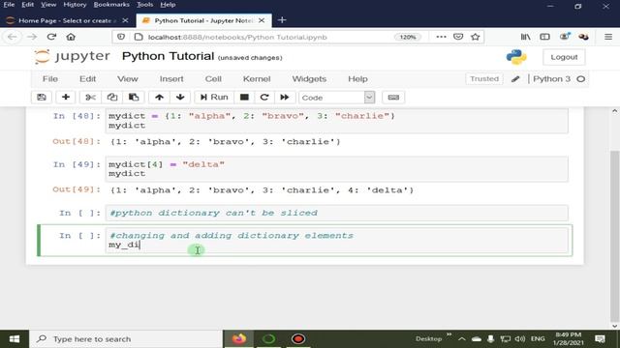Image resolution: width=620 pixels, height=348 pixels.
Task: Open the Edit menu in Jupyter
Action: [87, 79]
